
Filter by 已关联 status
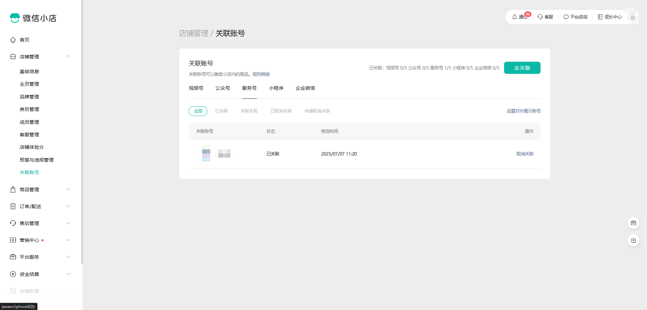[221, 111]
